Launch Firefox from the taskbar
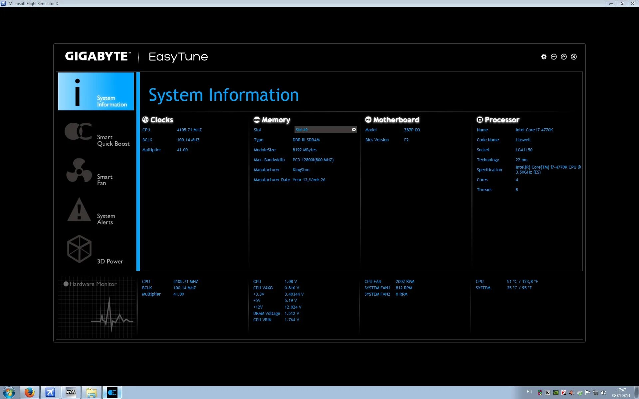 [x=30, y=392]
